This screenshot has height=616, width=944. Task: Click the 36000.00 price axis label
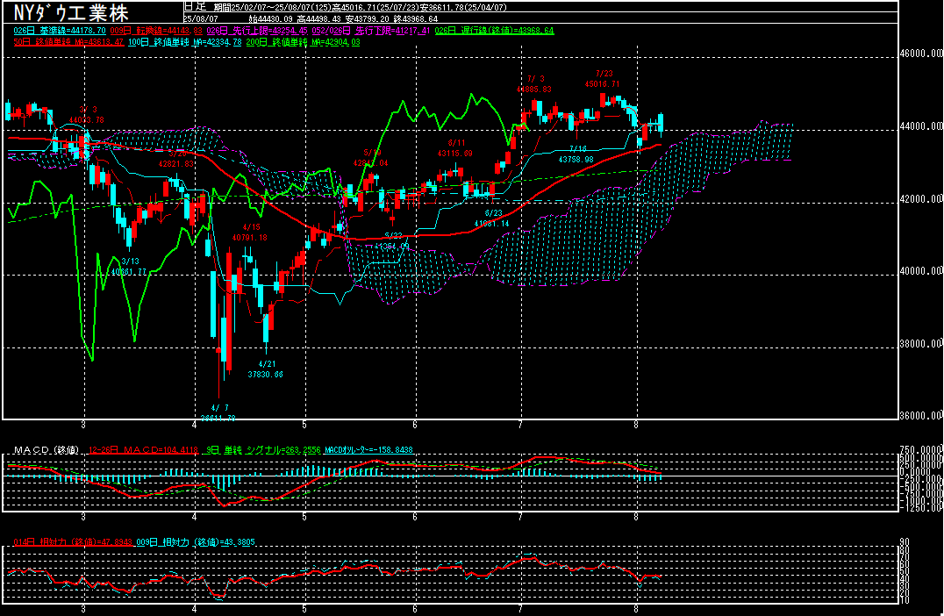pos(921,415)
